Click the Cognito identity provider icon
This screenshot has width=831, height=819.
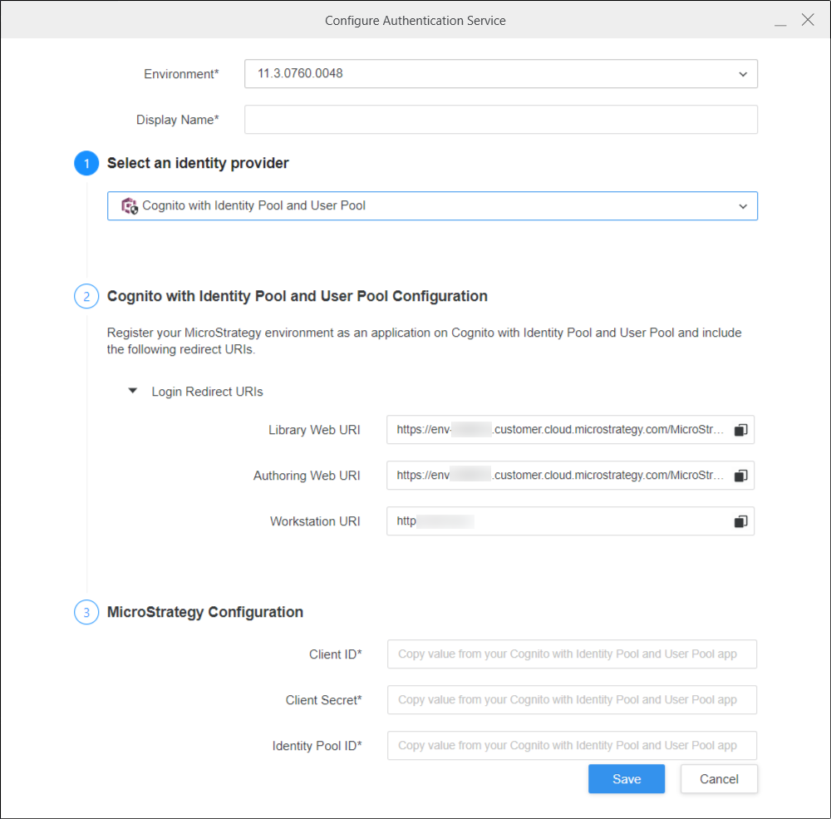[129, 205]
